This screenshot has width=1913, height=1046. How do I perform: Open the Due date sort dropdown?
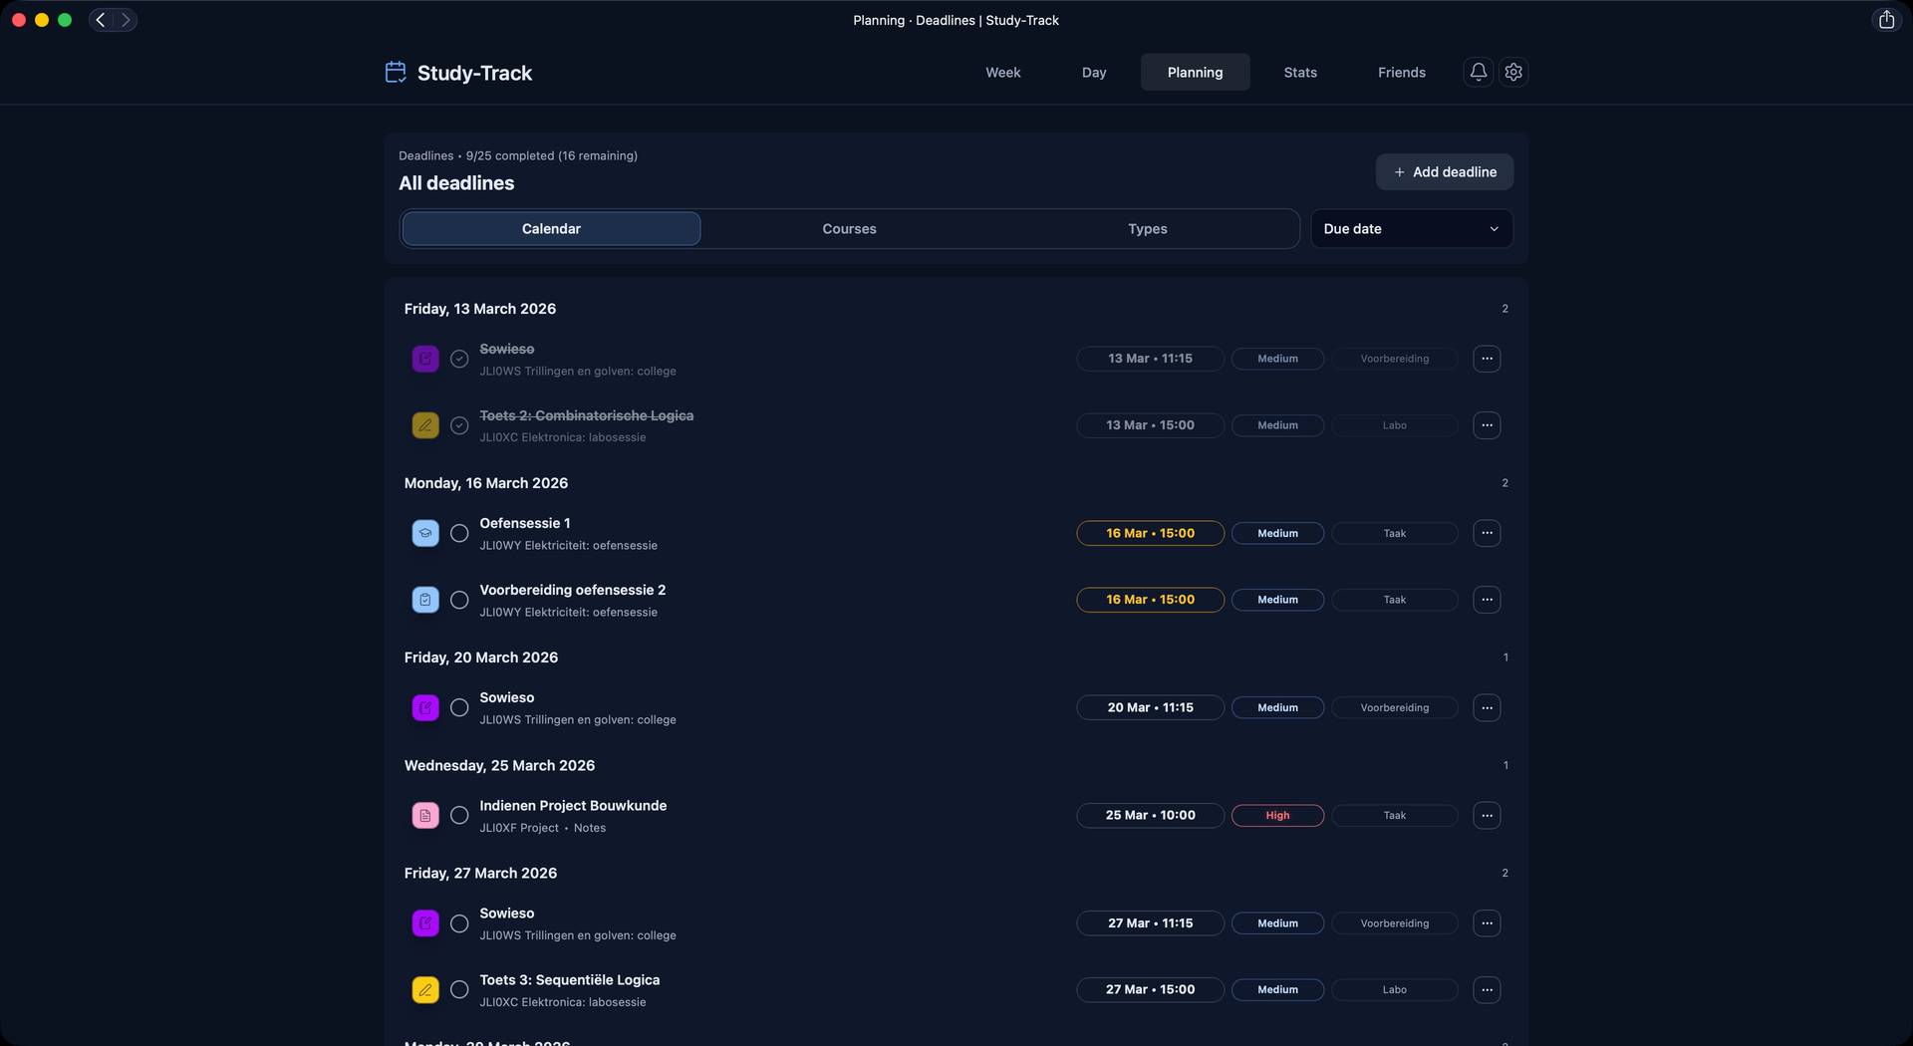tap(1411, 228)
